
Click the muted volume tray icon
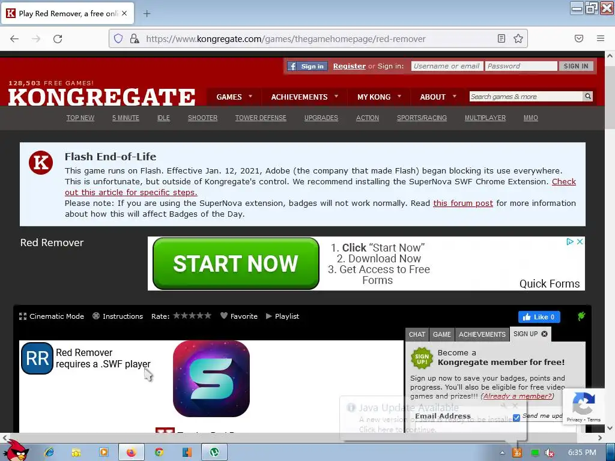click(550, 453)
